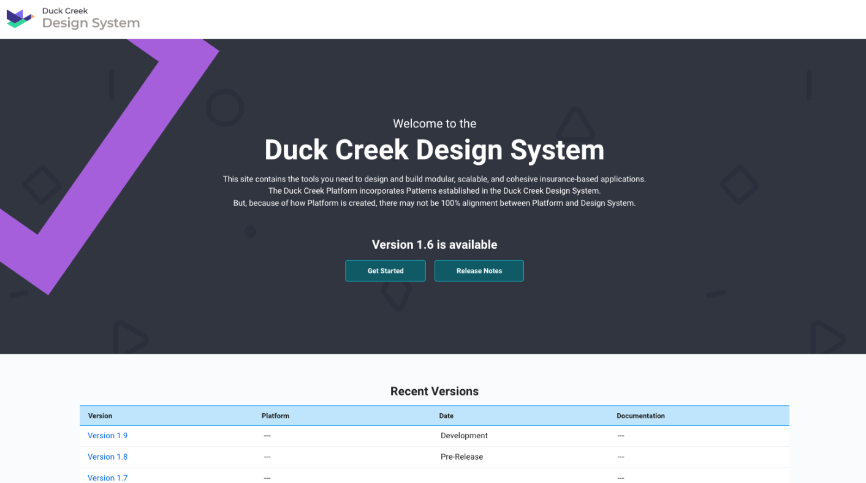Open the Version 1.8 link
Viewport: 866px width, 483px height.
pos(108,457)
